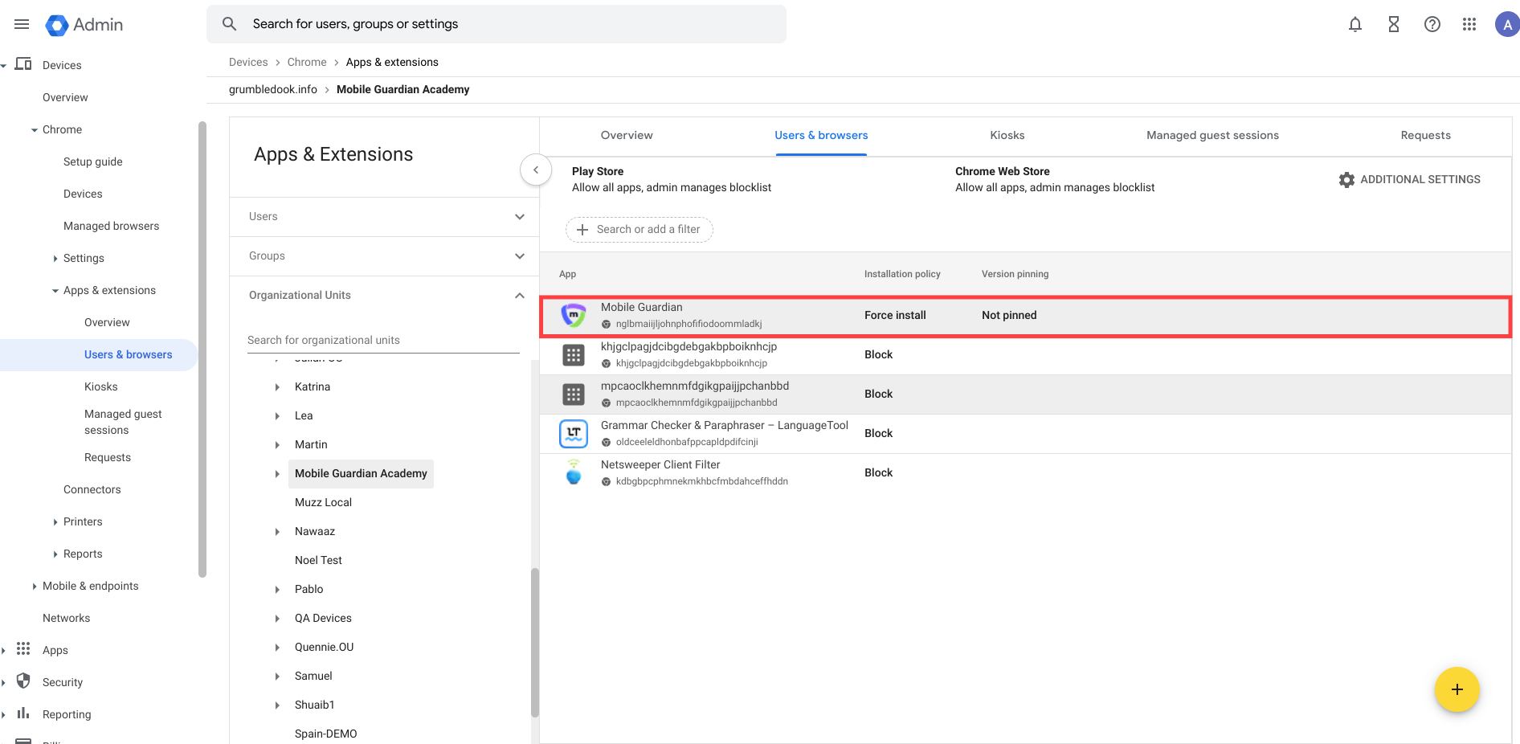Screen dimensions: 1520x744
Task: Click the yellow add app plus button
Action: [1457, 689]
